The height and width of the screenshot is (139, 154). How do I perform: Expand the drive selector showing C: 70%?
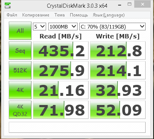112,26
